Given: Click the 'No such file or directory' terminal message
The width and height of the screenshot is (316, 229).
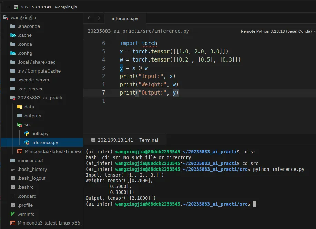Looking at the screenshot, I should pyautogui.click(x=157, y=157).
